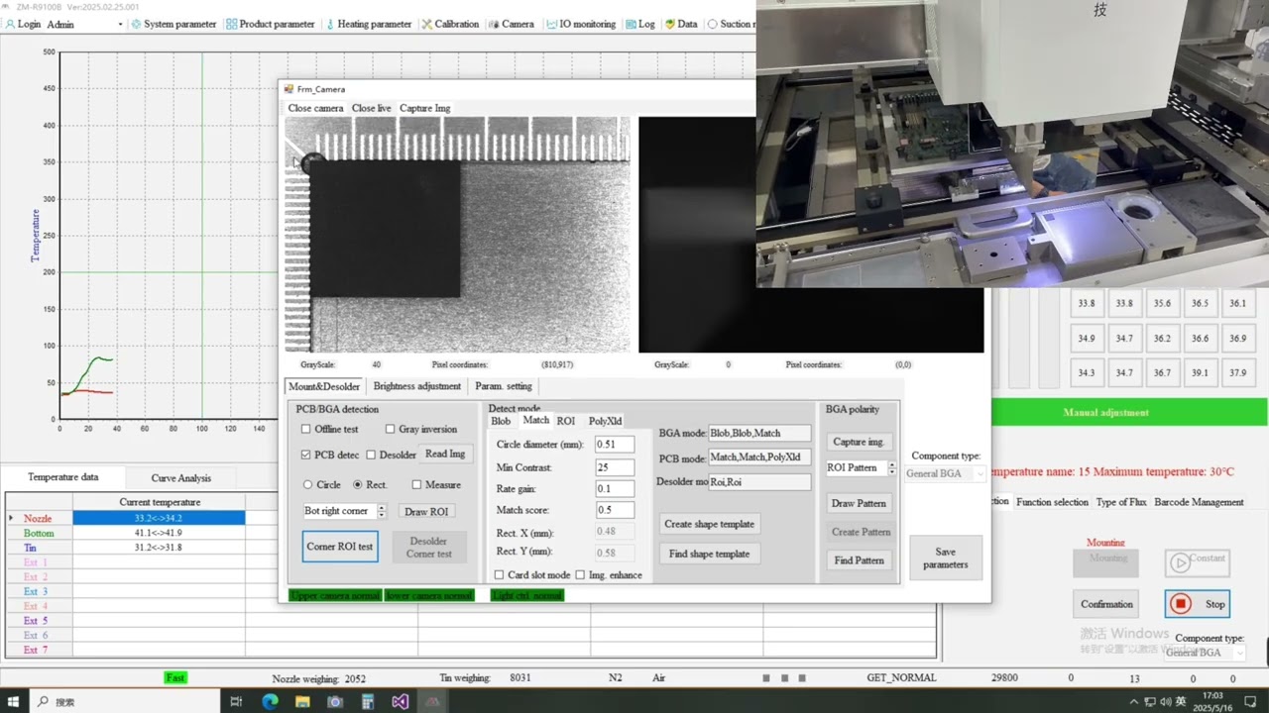Open the Blob detect mode tab
1269x713 pixels.
click(501, 421)
